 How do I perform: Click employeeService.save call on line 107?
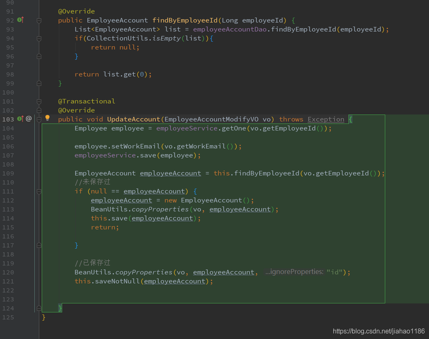138,155
